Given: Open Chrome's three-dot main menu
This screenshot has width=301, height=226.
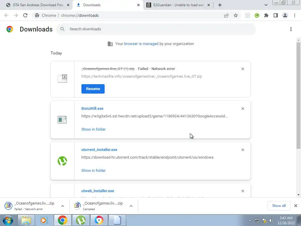Looking at the screenshot, I should point(295,15).
